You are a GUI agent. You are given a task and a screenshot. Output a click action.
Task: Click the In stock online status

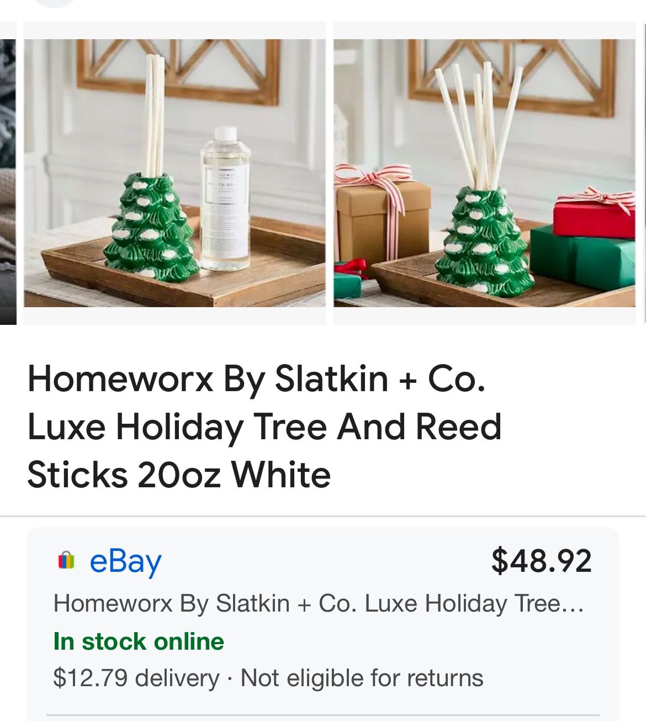139,641
